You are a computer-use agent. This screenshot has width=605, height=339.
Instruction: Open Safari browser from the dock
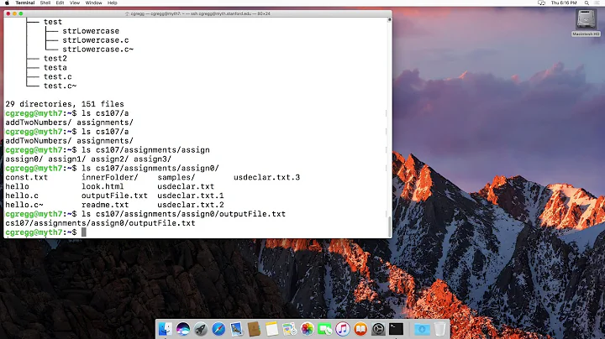[x=218, y=329]
